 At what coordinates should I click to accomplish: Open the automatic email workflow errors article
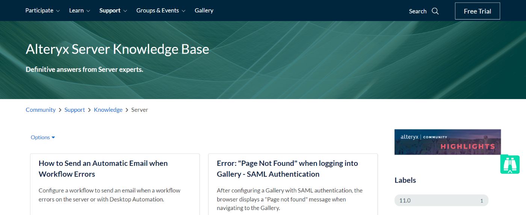coord(103,168)
